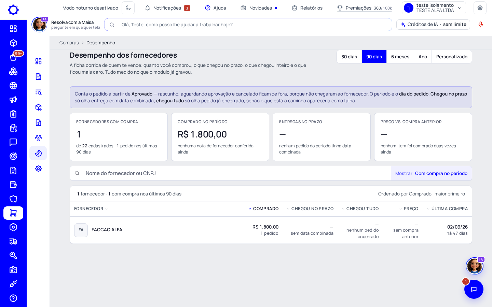Open the supplier performance radar icon in the submenu
The image size is (492, 307).
coord(38,153)
